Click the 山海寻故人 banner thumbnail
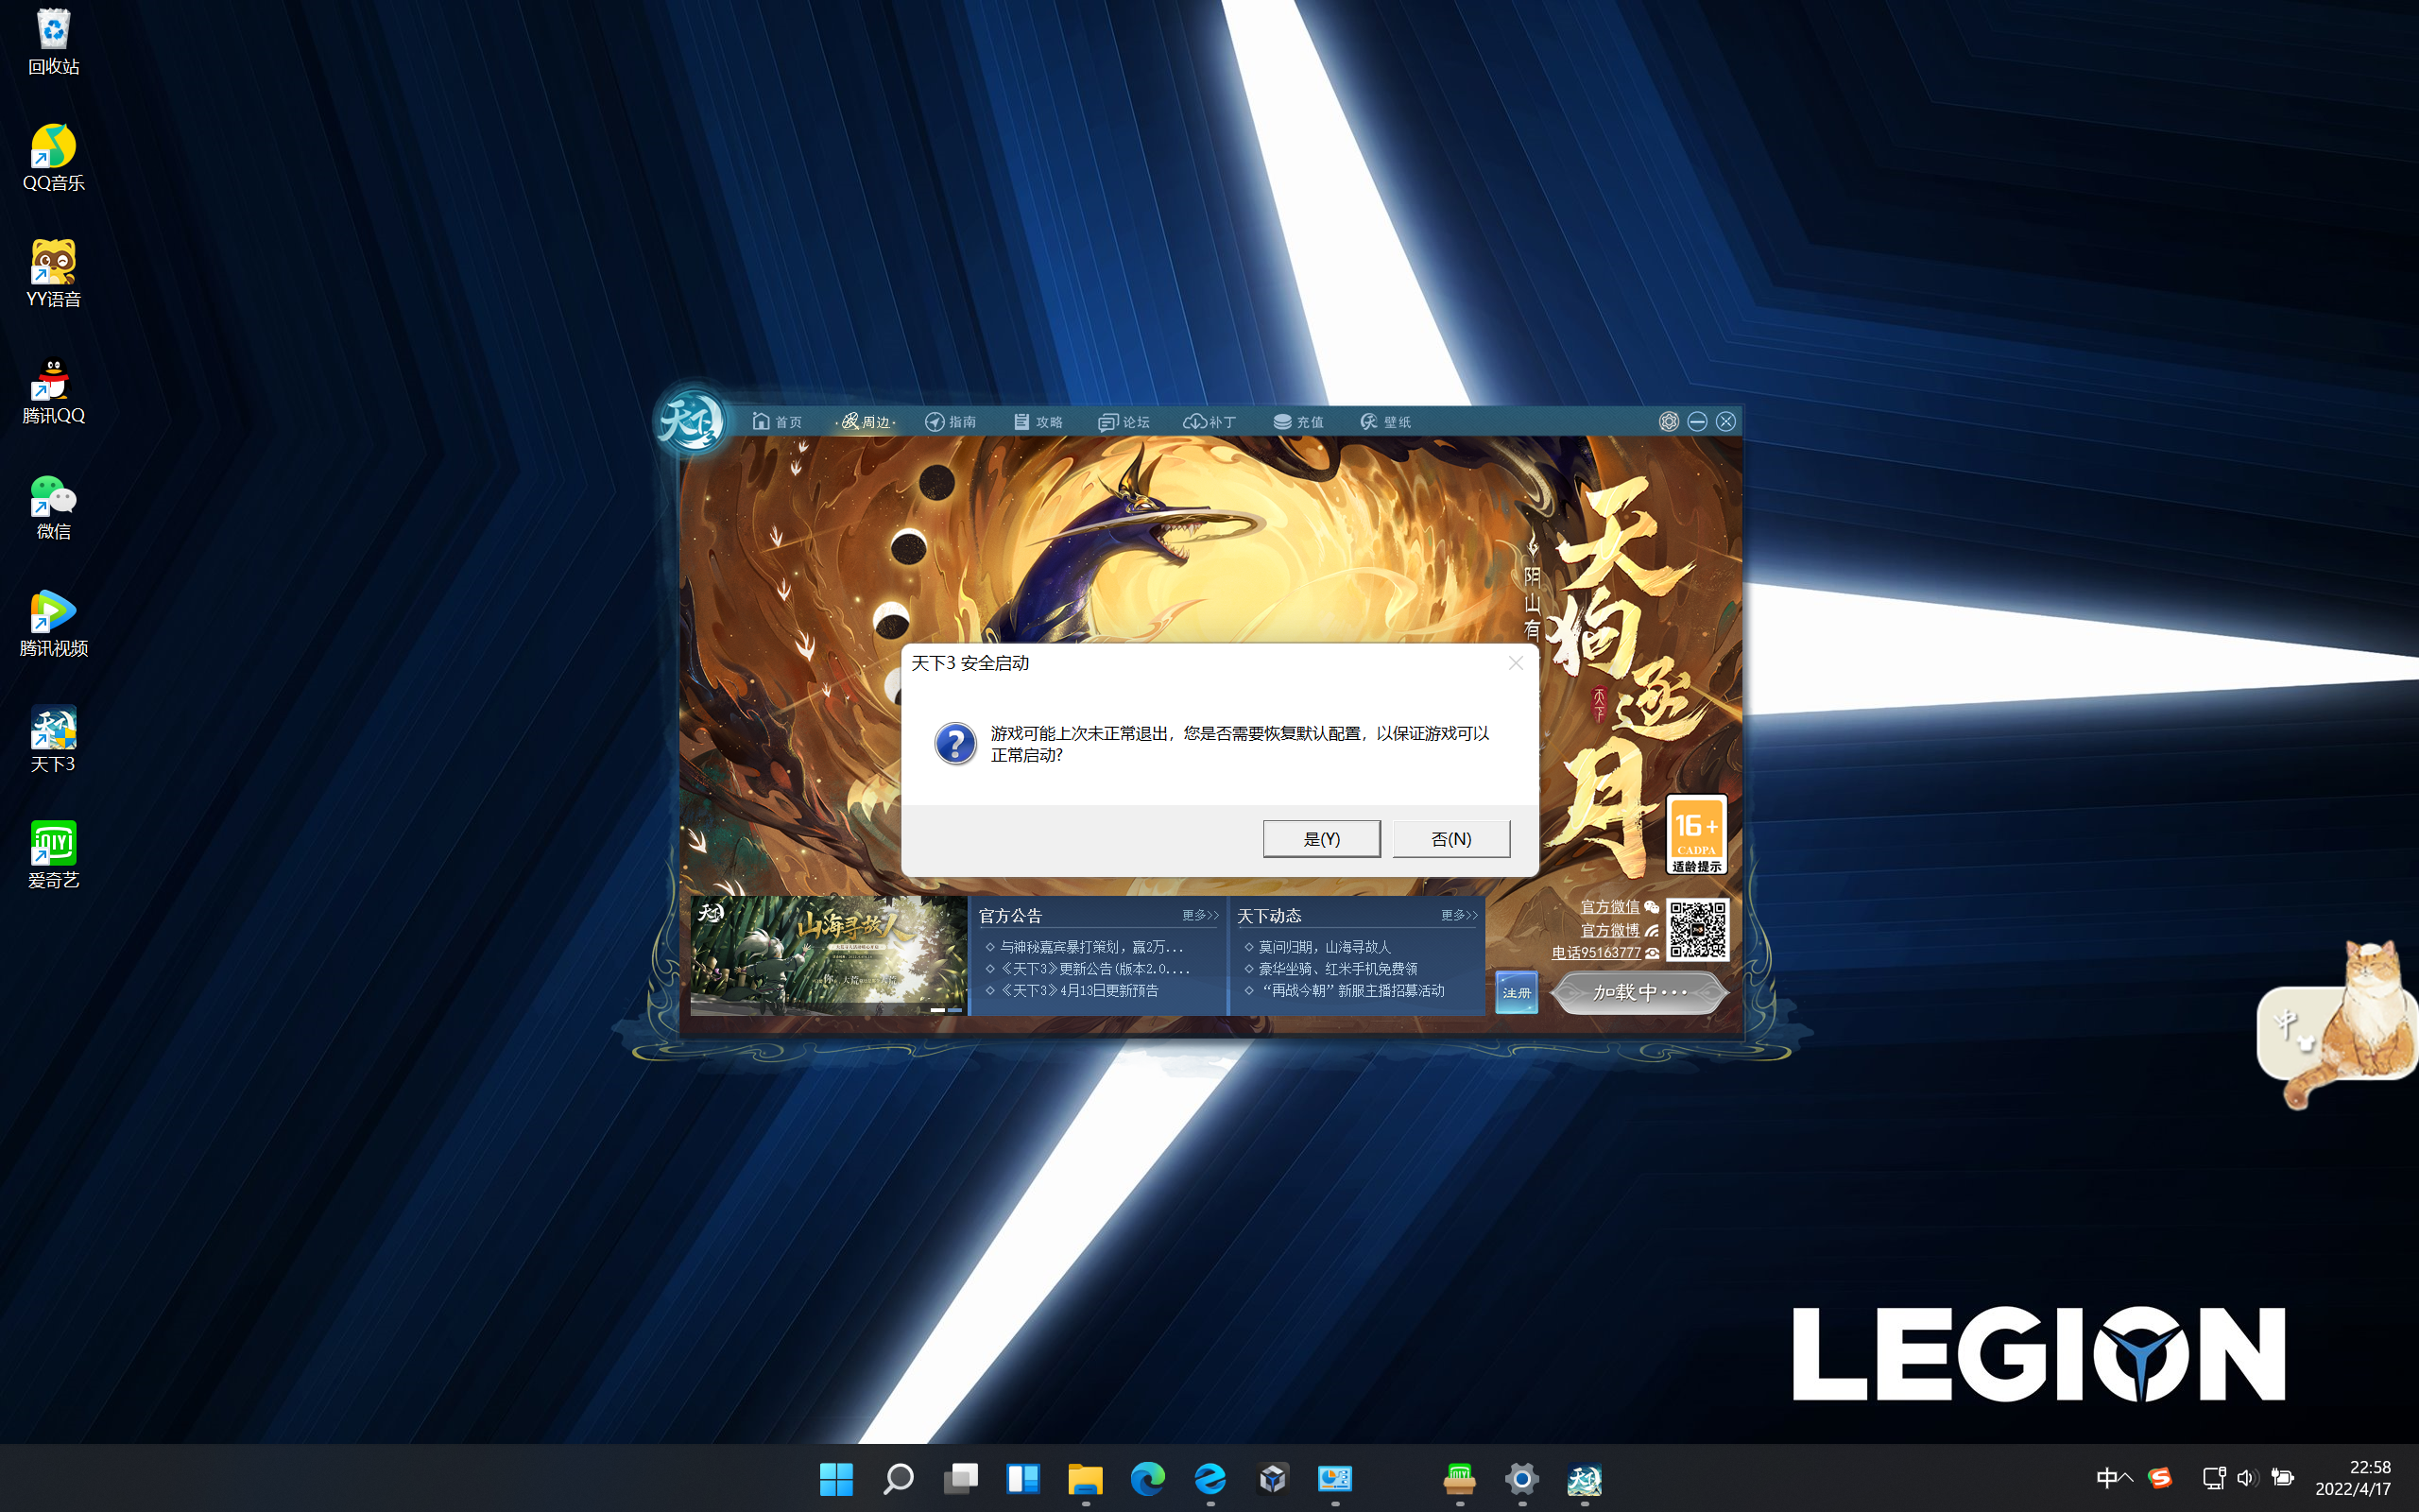Image resolution: width=2419 pixels, height=1512 pixels. (828, 955)
